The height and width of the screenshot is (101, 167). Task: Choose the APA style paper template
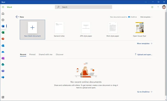coord(86,29)
